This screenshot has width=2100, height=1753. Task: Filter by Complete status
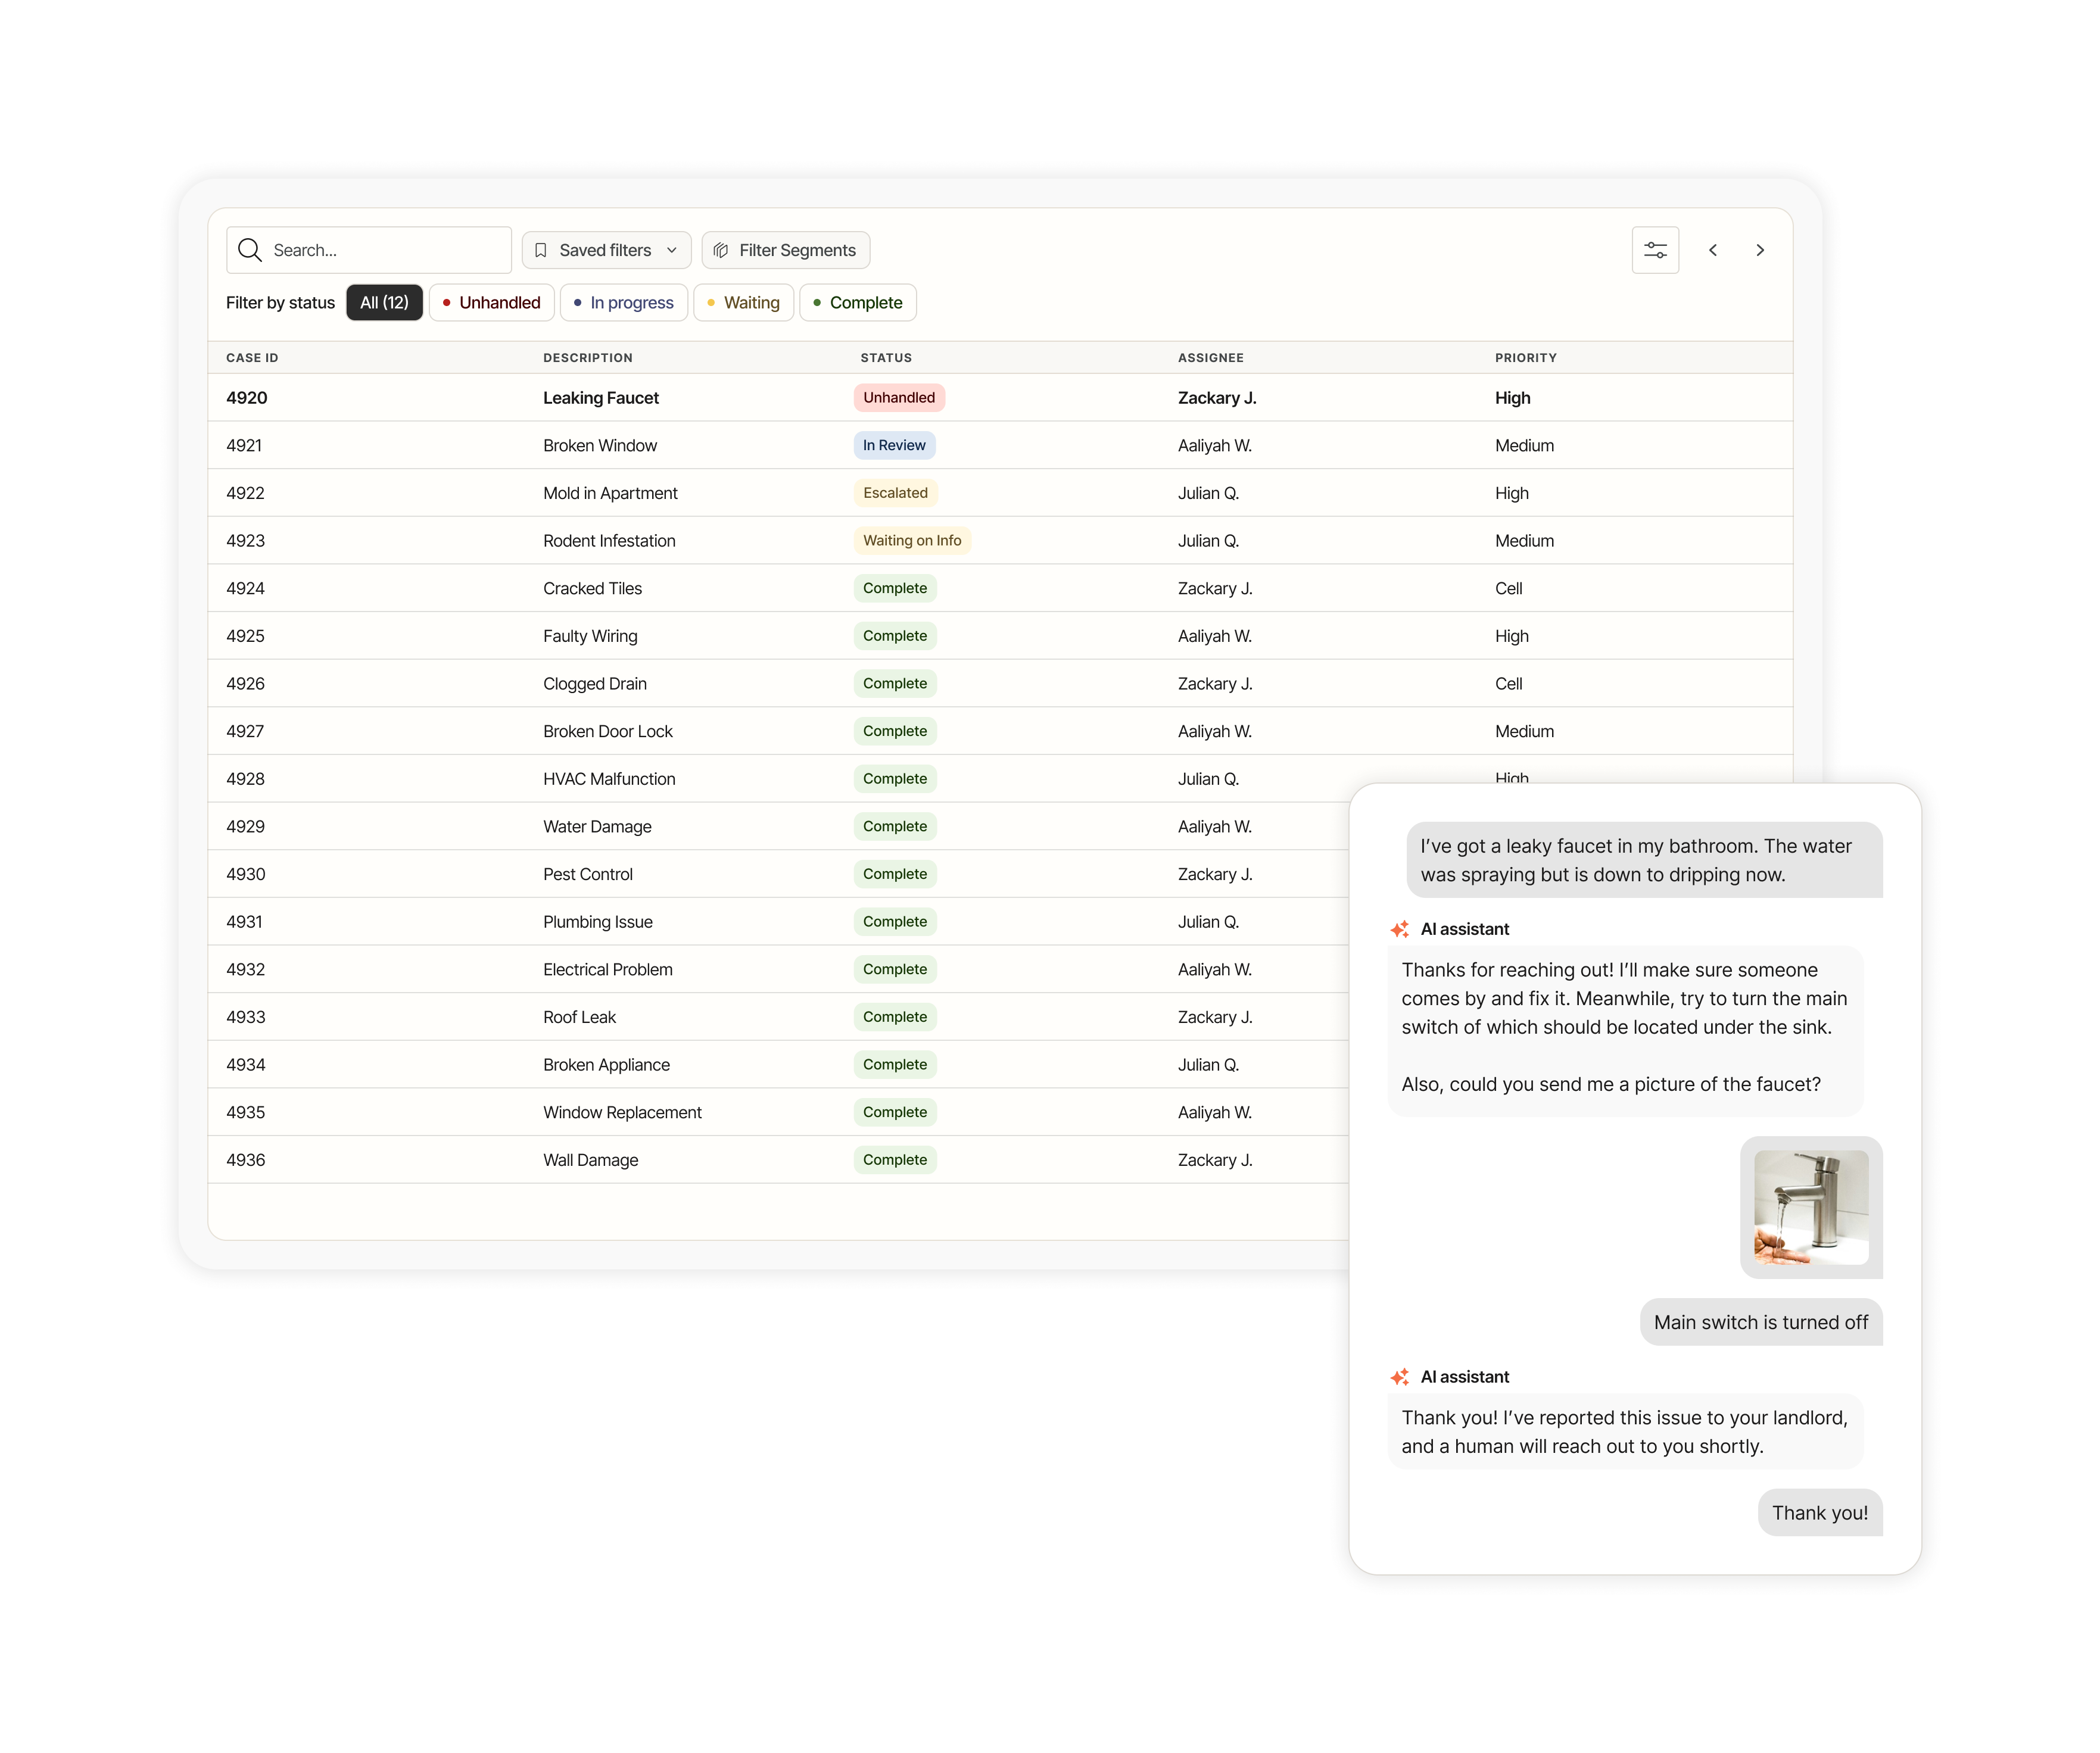pos(857,303)
